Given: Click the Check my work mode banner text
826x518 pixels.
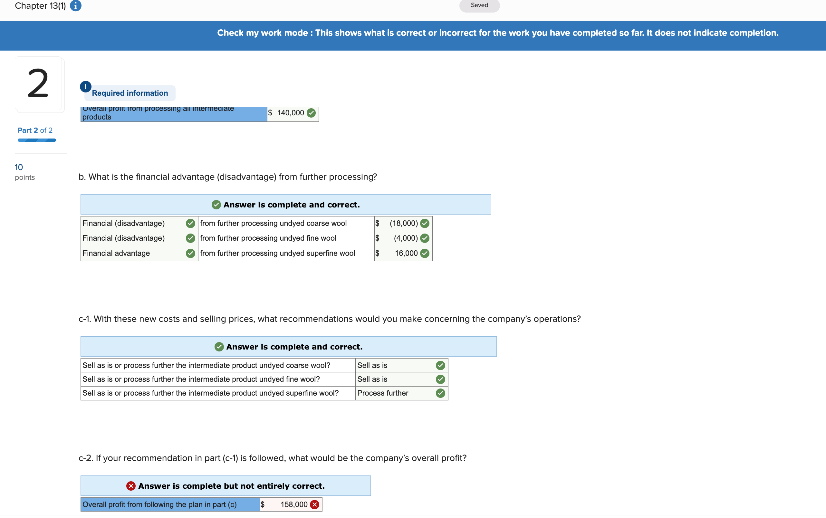Looking at the screenshot, I should 498,33.
